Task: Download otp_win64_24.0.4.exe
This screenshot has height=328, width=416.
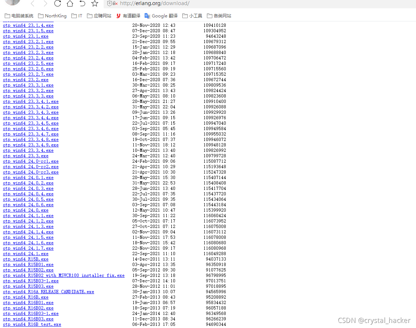Action: click(x=28, y=194)
